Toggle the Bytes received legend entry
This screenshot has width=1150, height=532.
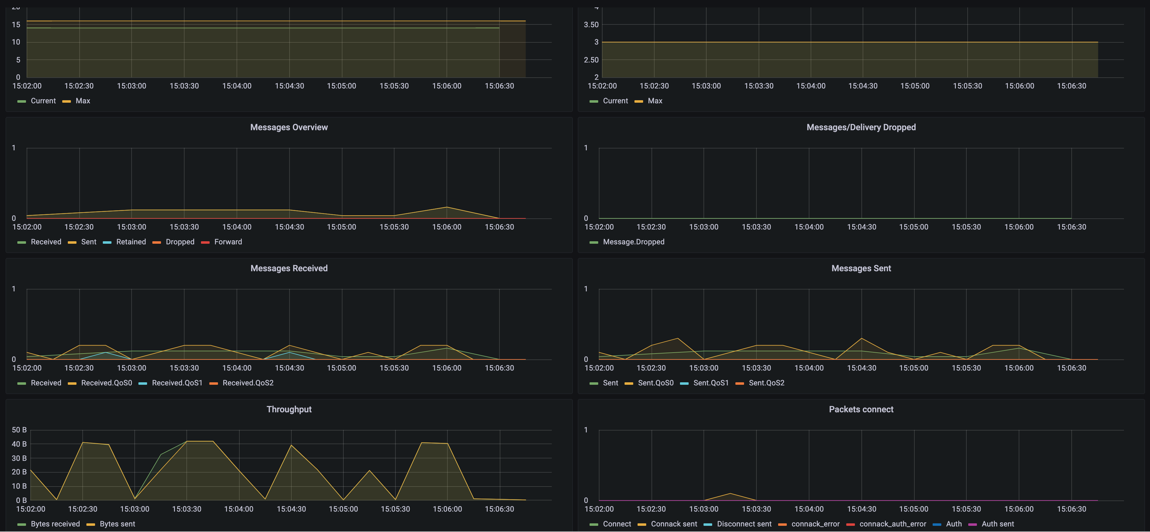tap(55, 524)
